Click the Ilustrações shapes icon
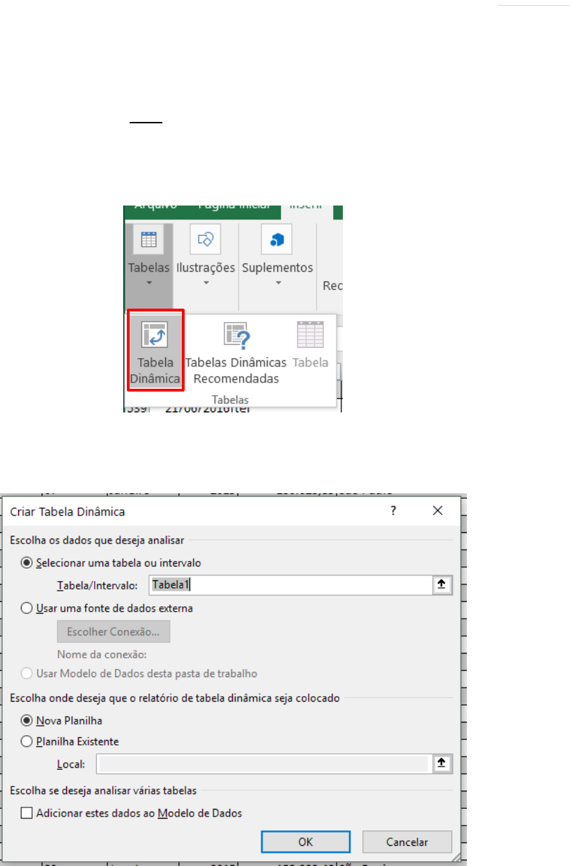The height and width of the screenshot is (866, 570). coord(206,240)
